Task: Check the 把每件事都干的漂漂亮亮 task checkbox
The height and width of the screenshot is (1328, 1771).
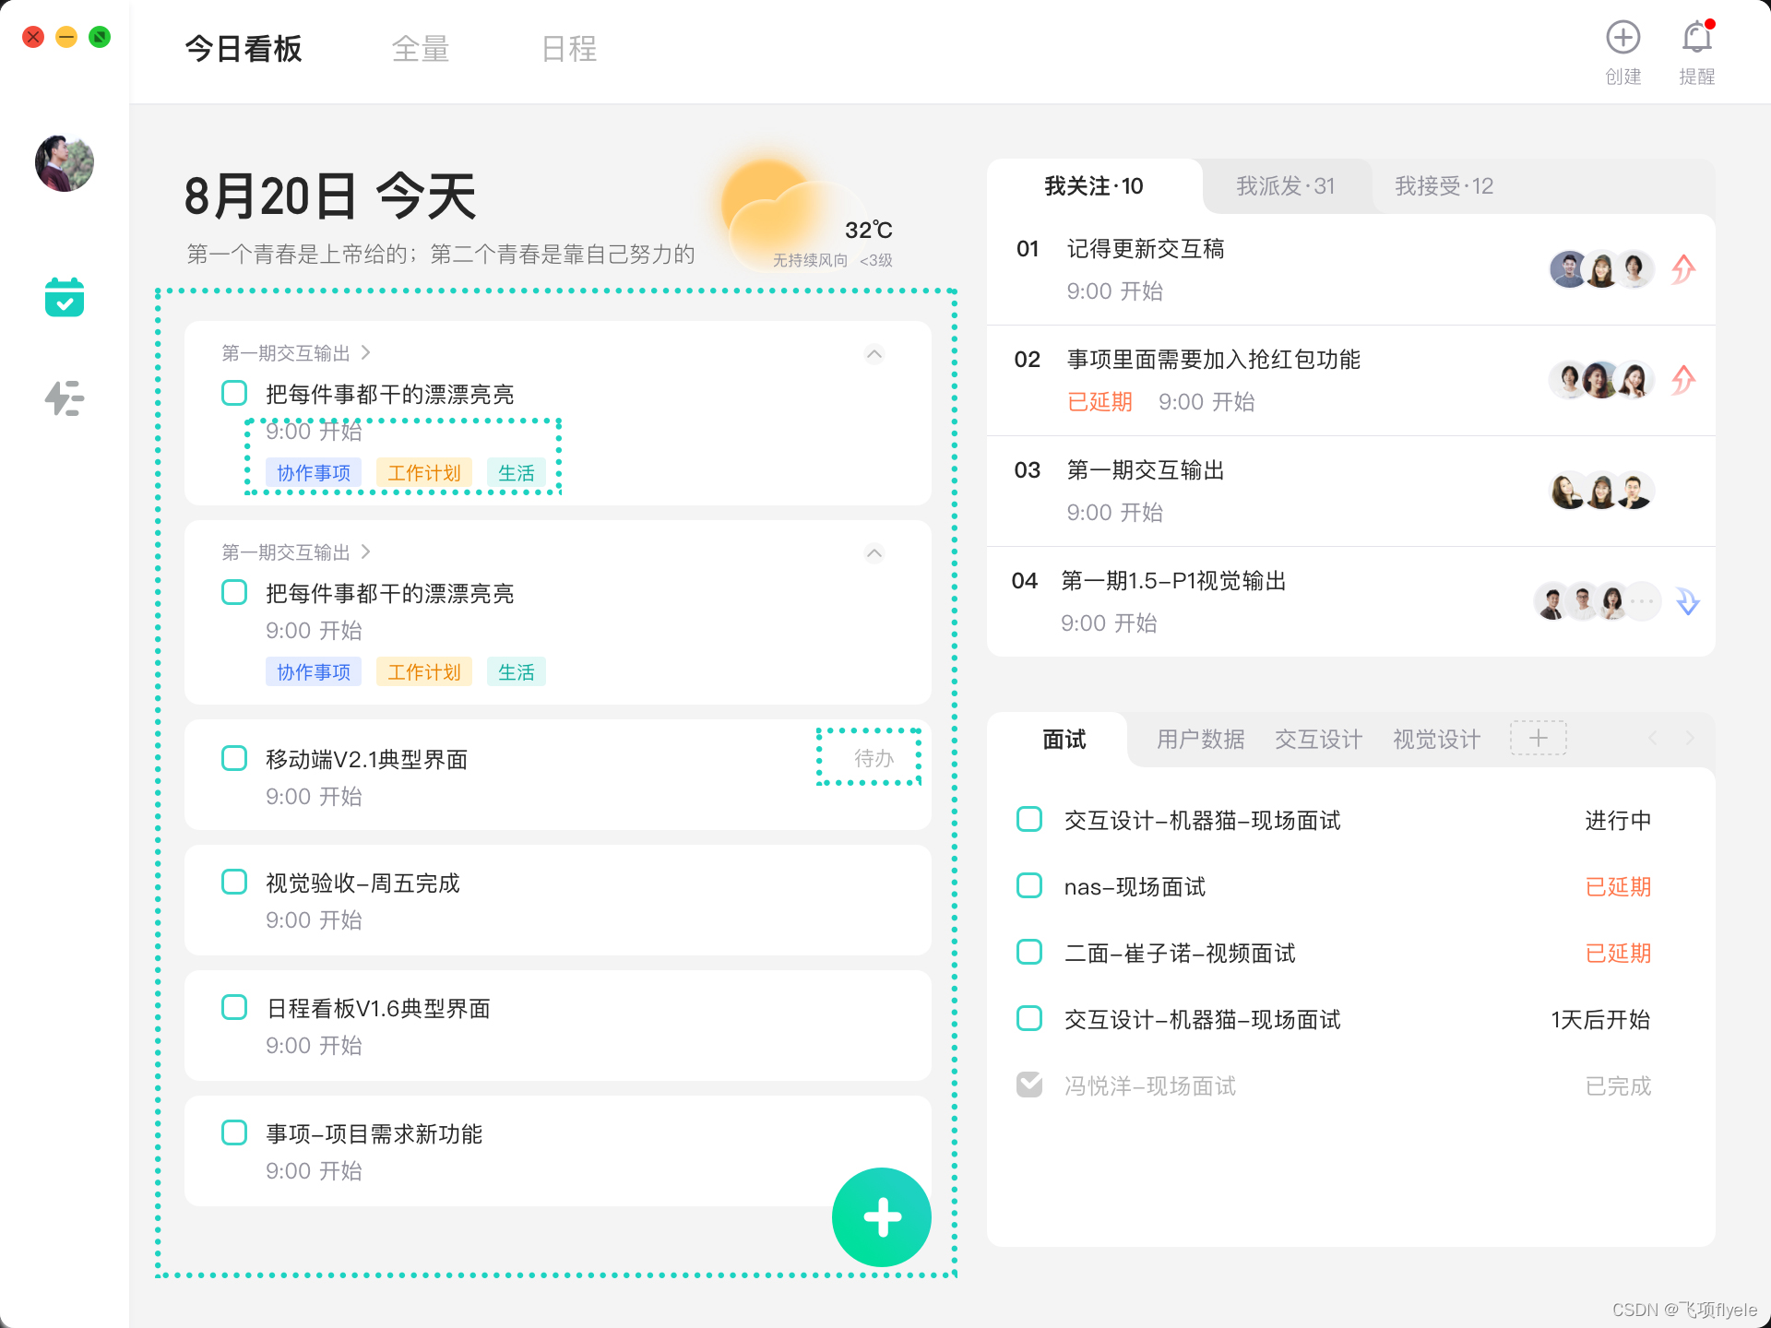Action: (233, 393)
